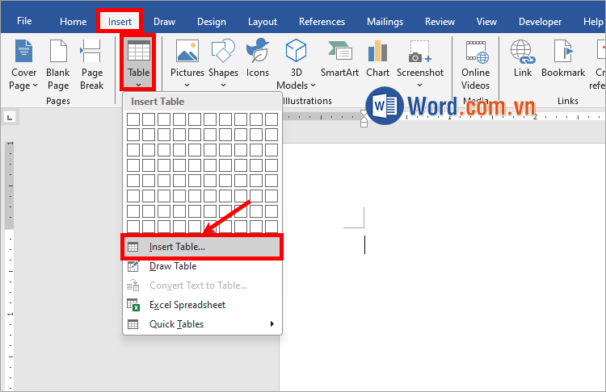This screenshot has width=606, height=392.
Task: Open the File tab
Action: (24, 21)
